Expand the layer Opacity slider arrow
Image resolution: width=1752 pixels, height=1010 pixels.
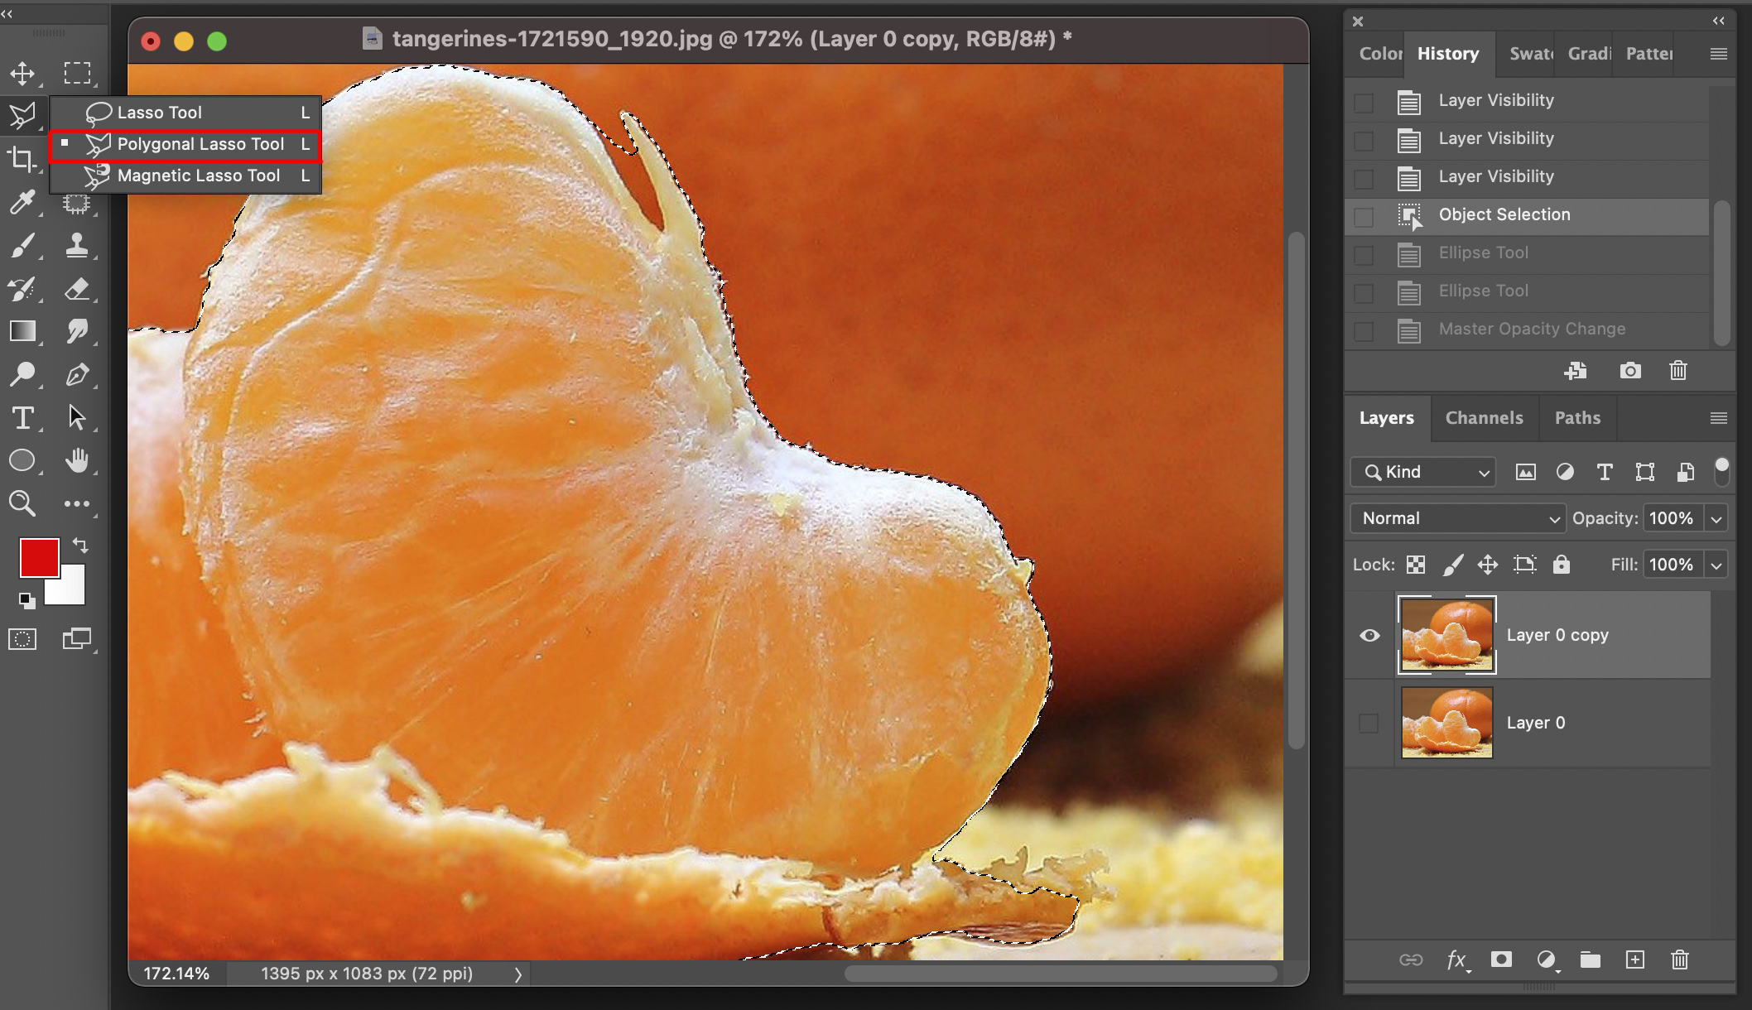pos(1716,519)
